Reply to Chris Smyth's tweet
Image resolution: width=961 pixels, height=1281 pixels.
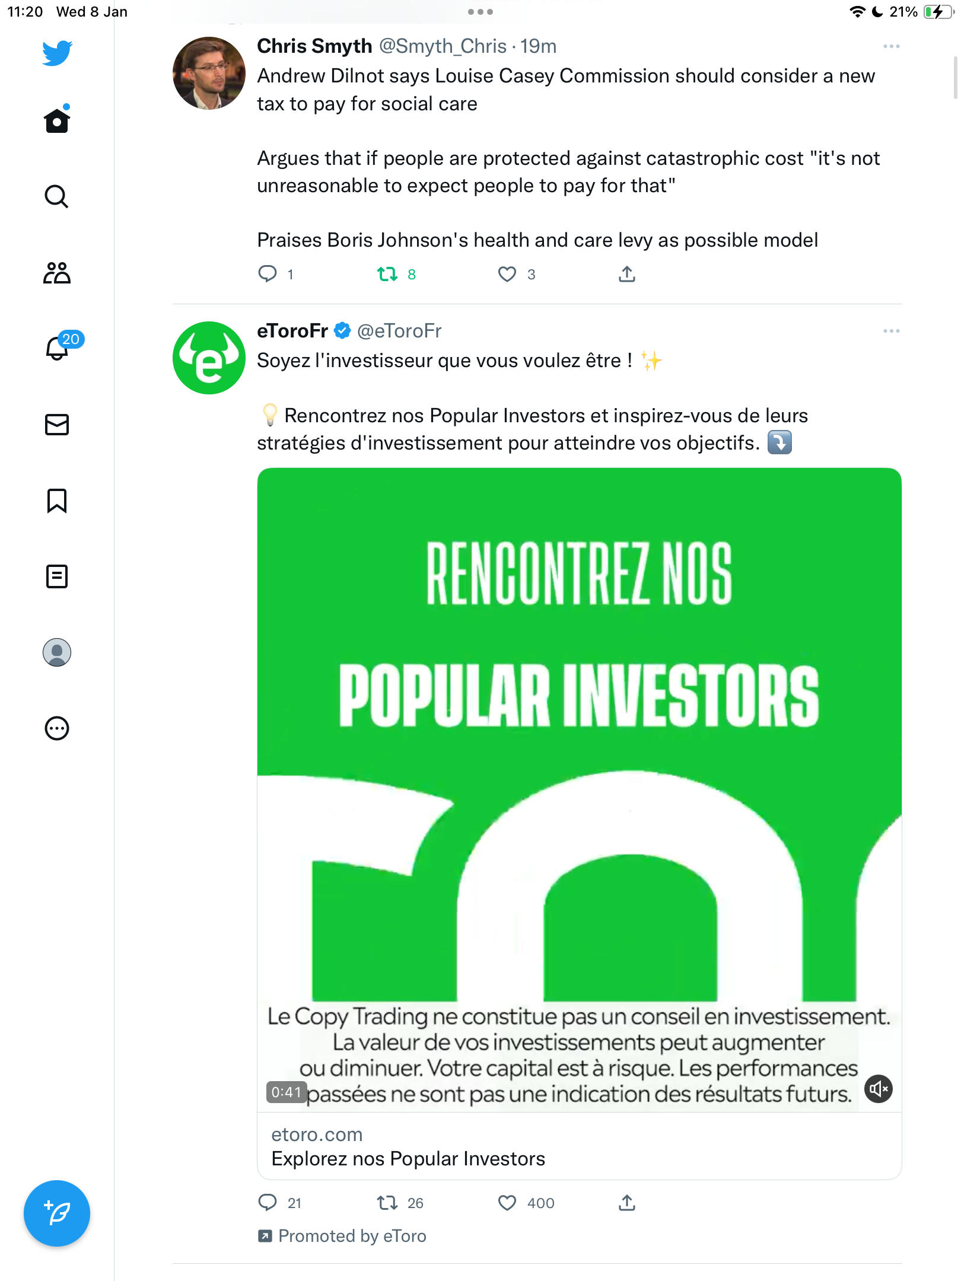click(x=268, y=274)
